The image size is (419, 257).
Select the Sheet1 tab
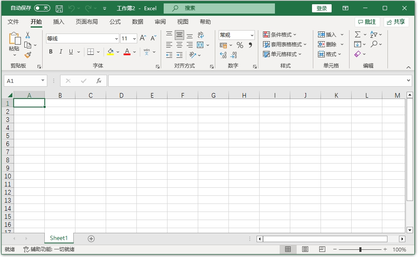[59, 238]
